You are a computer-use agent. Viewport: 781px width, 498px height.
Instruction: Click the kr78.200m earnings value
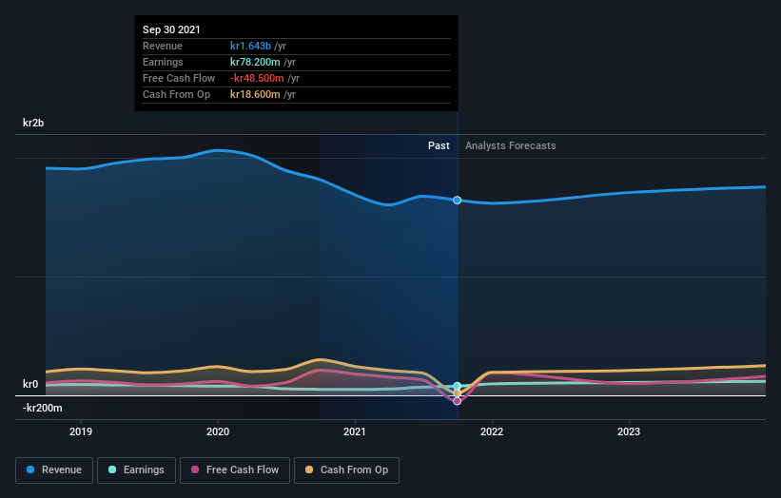coord(255,62)
